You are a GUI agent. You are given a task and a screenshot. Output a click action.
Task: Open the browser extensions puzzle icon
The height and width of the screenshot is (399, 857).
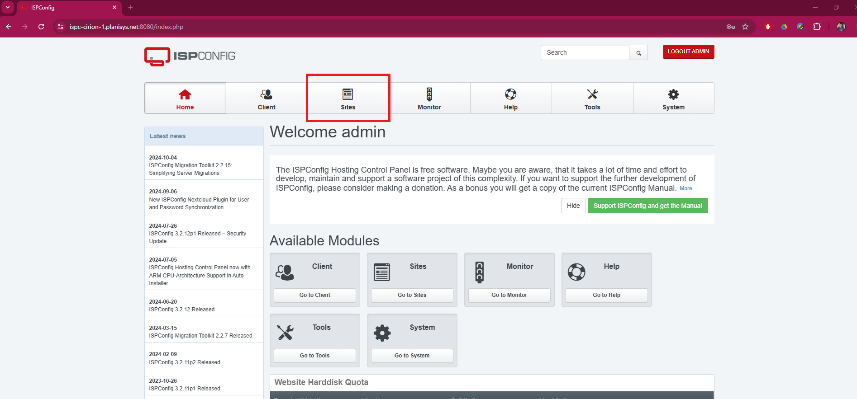pos(817,27)
